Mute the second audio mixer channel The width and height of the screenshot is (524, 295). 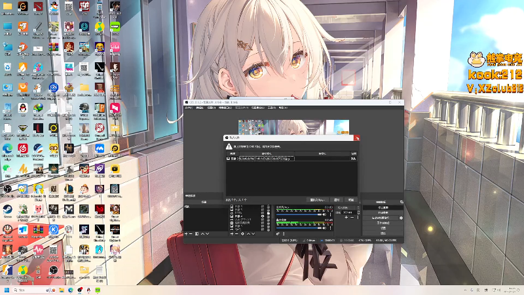(324, 227)
